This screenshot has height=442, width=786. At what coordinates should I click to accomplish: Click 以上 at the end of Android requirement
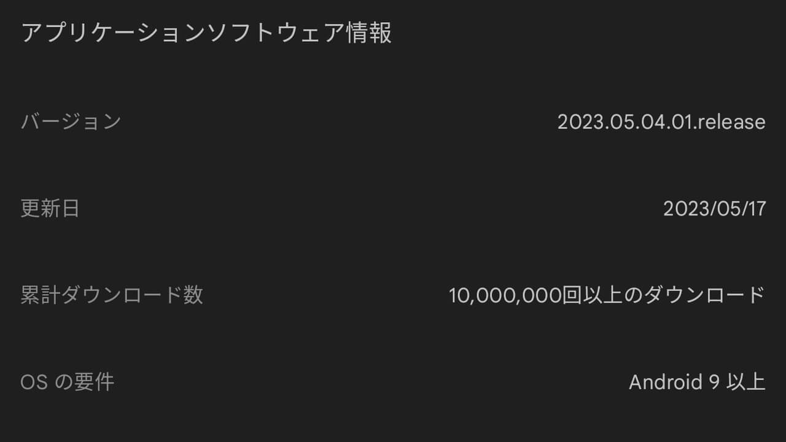[x=745, y=382]
